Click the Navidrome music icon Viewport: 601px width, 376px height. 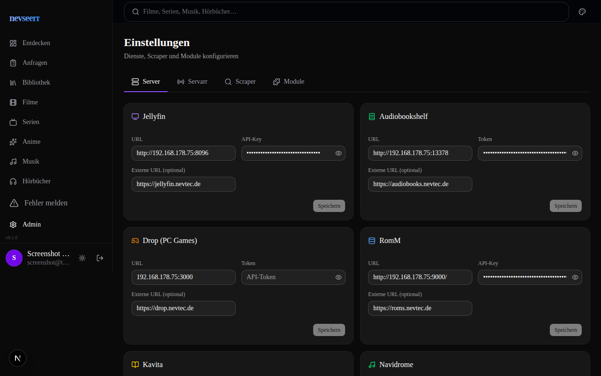pyautogui.click(x=372, y=365)
